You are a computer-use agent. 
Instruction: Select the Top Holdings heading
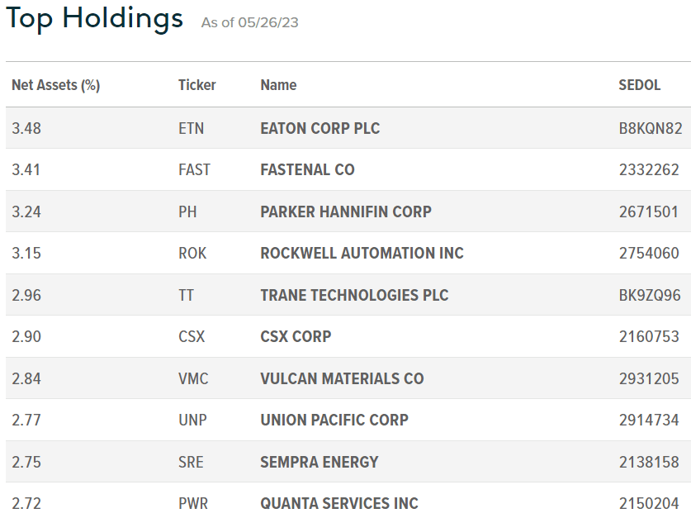click(x=94, y=18)
